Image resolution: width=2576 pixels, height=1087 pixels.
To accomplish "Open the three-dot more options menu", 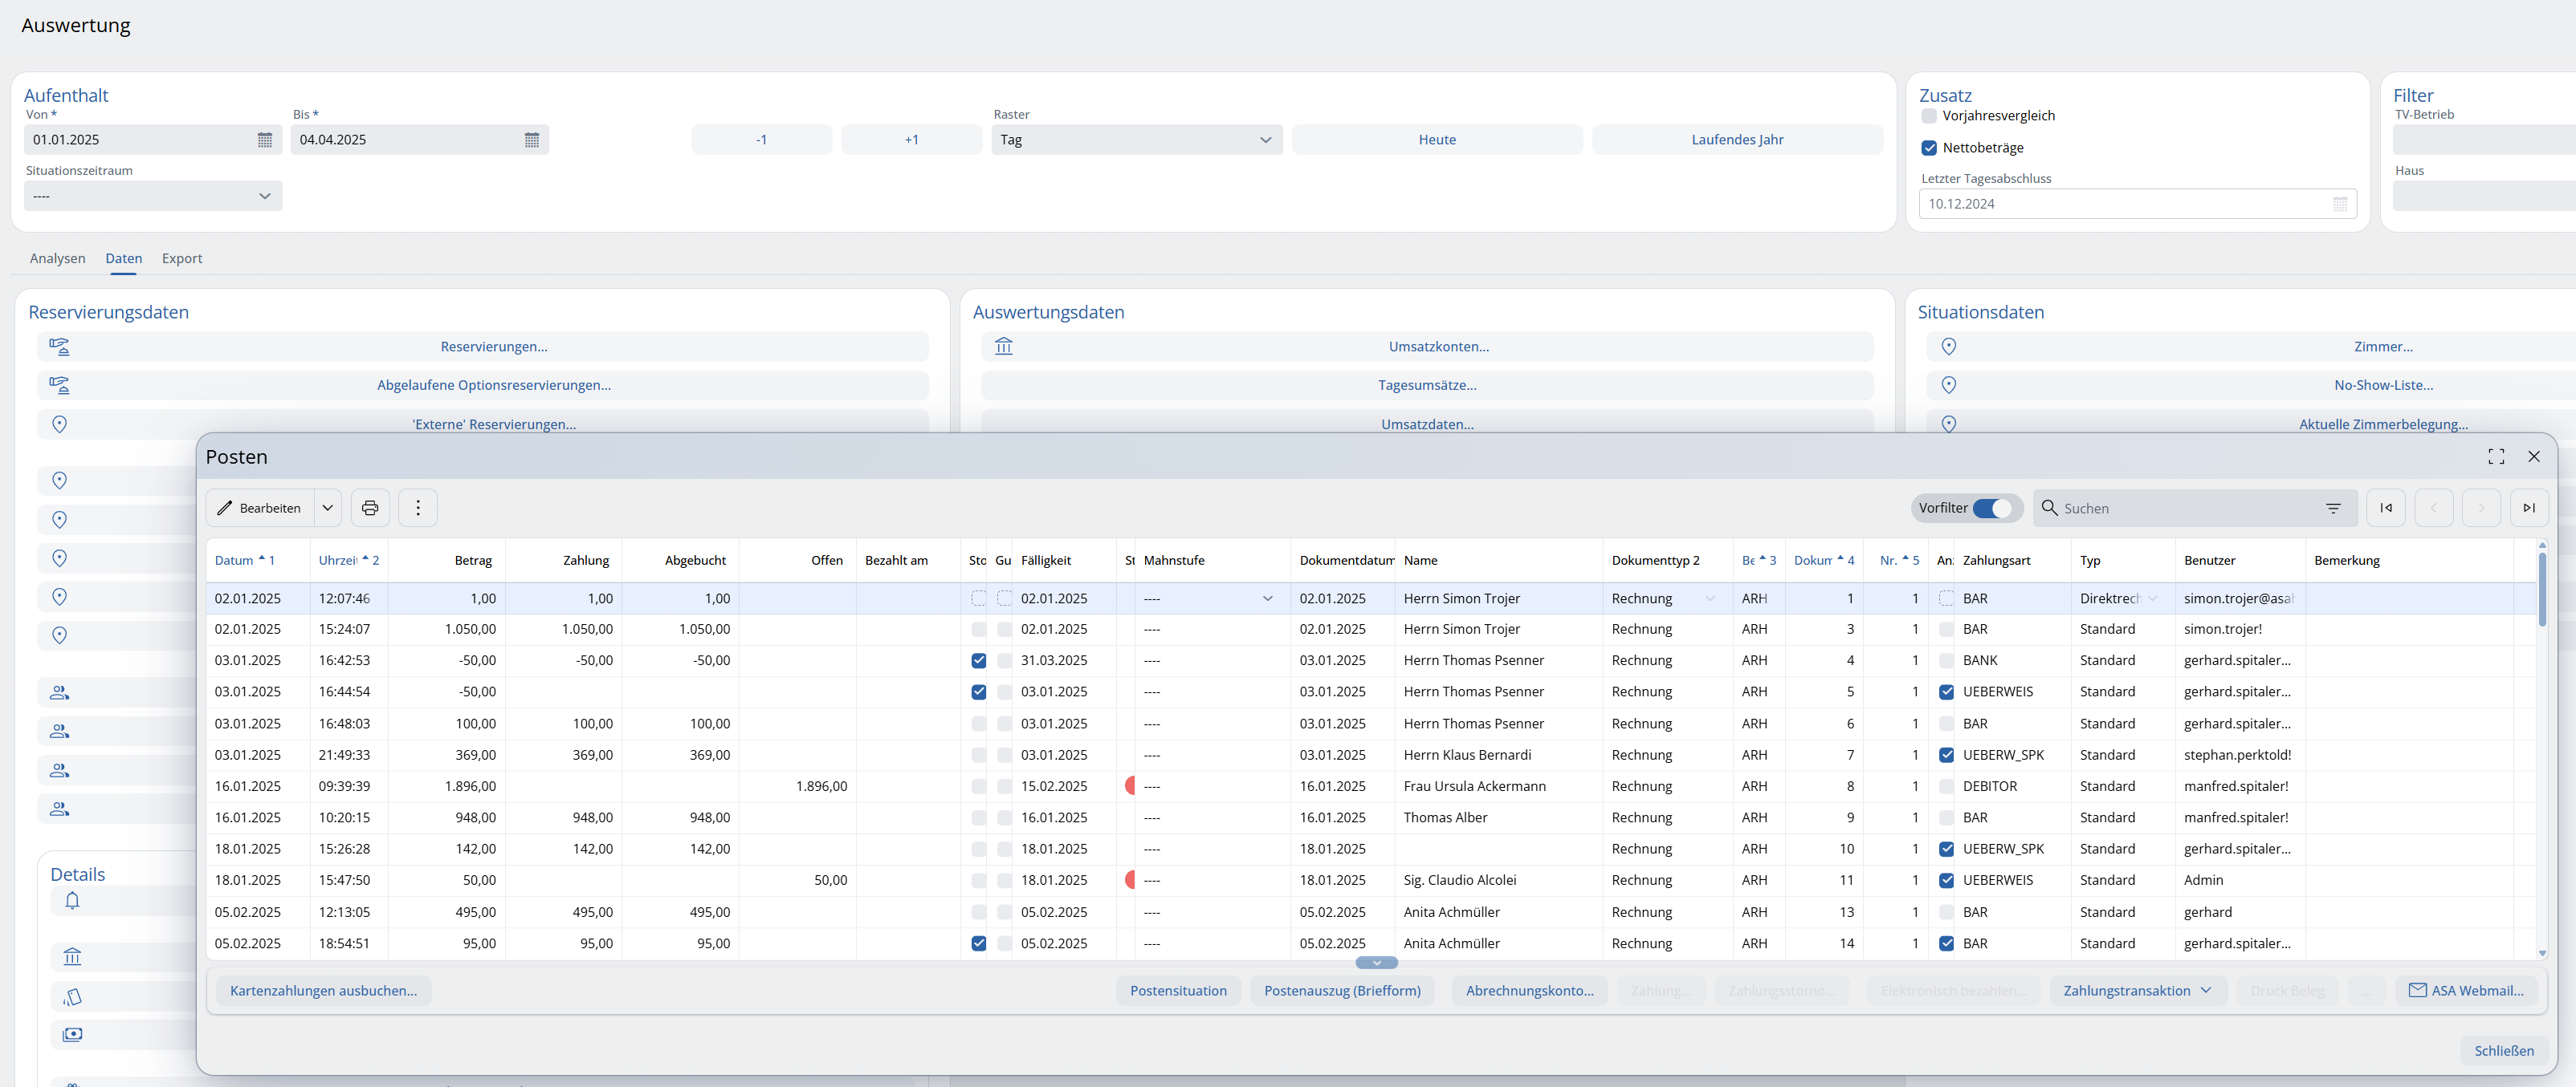I will [x=418, y=508].
